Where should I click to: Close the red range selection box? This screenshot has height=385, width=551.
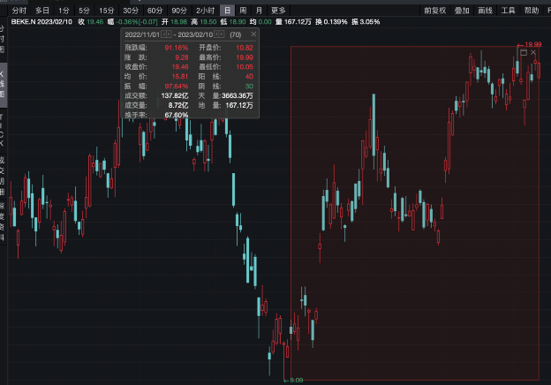point(533,52)
